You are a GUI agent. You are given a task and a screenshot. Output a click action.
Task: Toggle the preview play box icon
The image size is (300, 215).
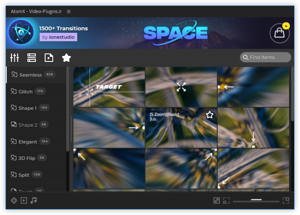click(x=24, y=201)
